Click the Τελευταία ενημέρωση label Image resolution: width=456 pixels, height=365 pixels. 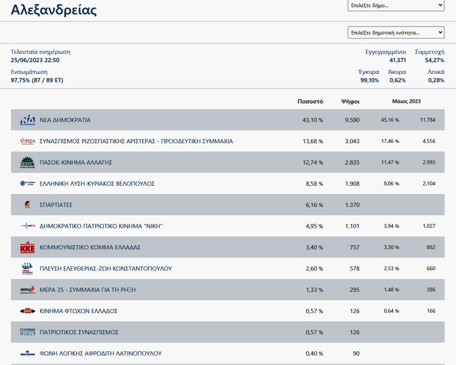point(41,52)
